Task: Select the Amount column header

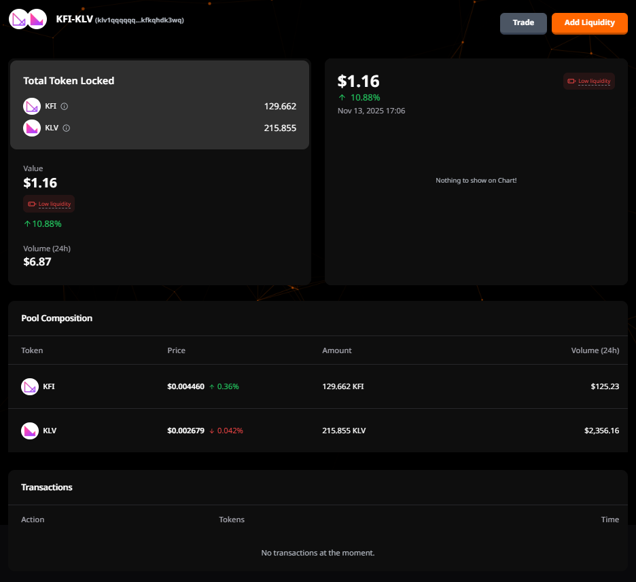Action: (336, 350)
